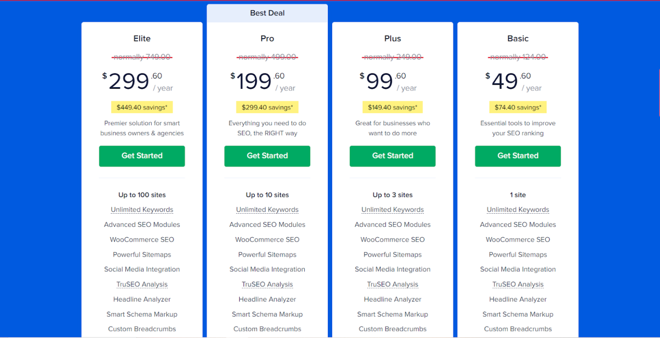
Task: Click Get Started under the Pro plan
Action: point(267,156)
